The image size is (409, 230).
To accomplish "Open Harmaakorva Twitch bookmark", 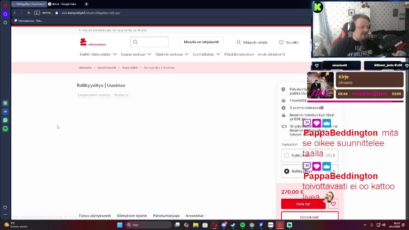I will pyautogui.click(x=28, y=21).
